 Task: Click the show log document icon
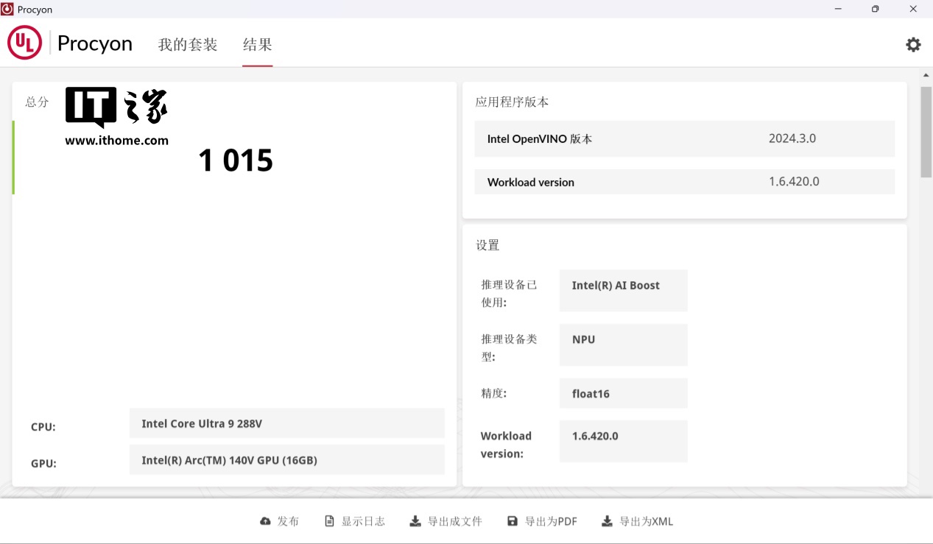[330, 521]
